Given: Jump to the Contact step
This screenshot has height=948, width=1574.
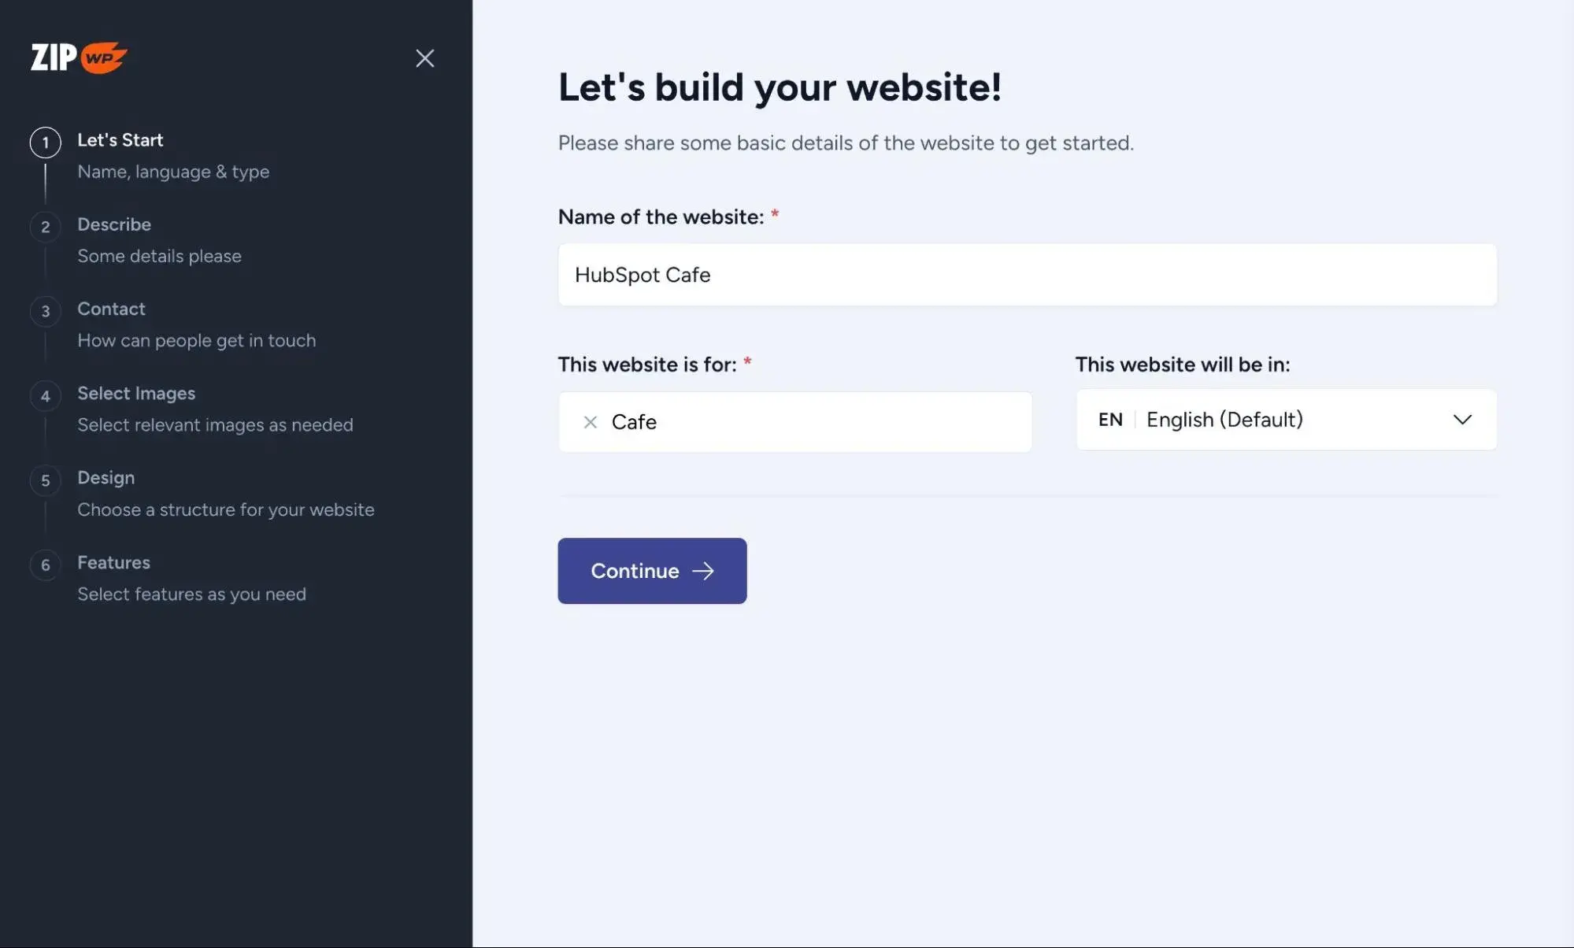Looking at the screenshot, I should 111,309.
